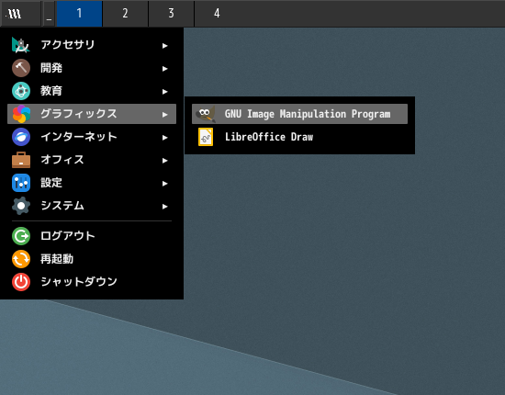Choose シャットダウン to power off
Viewport: 505px width, 395px height.
click(x=92, y=282)
